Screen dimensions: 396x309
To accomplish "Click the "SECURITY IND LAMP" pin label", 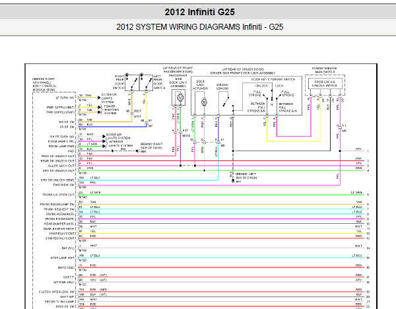I will tap(59, 302).
